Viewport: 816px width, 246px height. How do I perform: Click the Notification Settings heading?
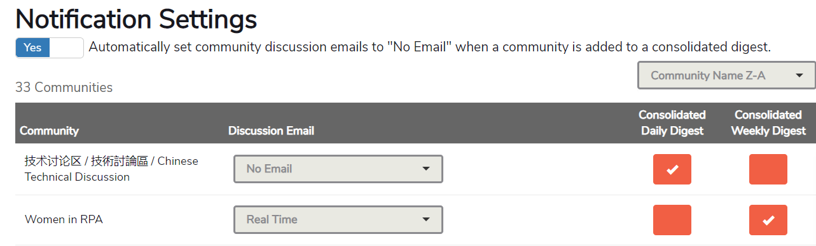click(x=136, y=19)
